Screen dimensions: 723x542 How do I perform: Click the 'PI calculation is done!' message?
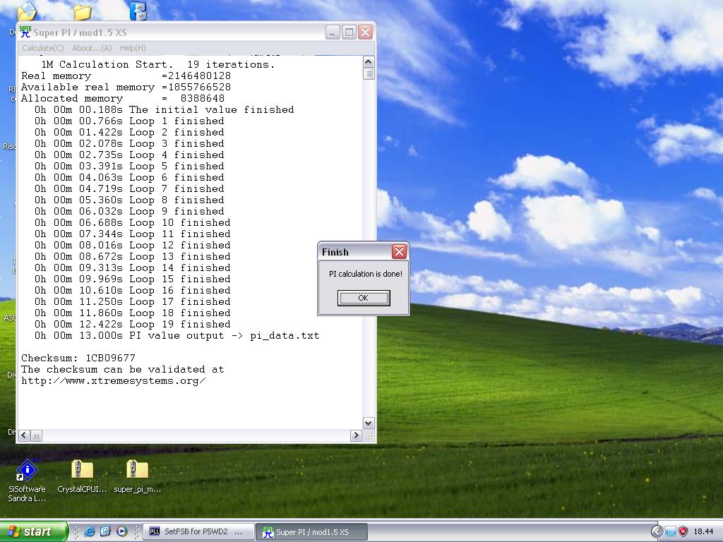pos(365,274)
